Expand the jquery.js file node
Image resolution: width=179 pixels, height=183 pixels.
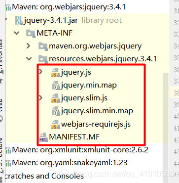coord(40,72)
